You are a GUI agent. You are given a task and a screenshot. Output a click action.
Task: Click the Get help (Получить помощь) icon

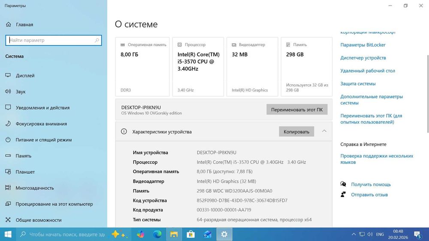pos(343,184)
